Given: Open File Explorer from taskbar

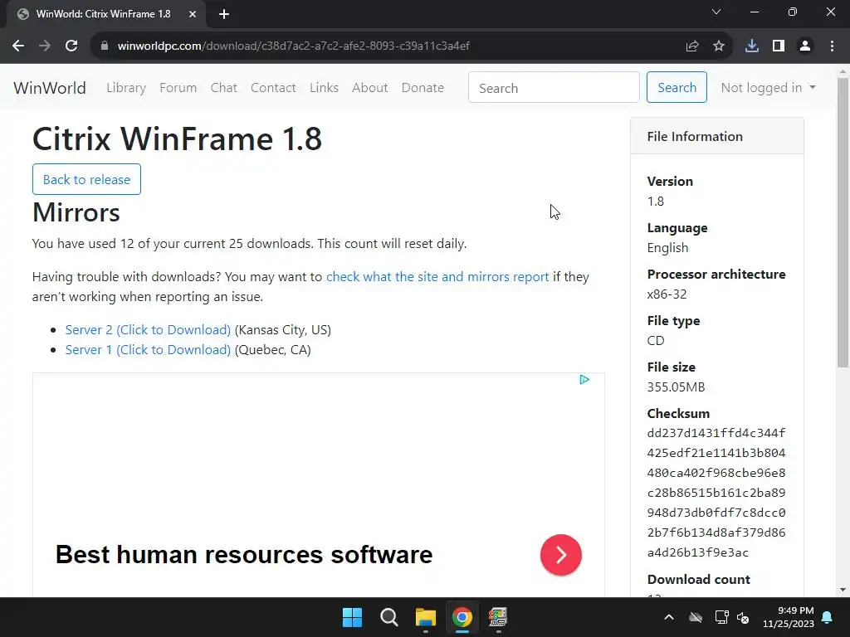Looking at the screenshot, I should tap(426, 617).
